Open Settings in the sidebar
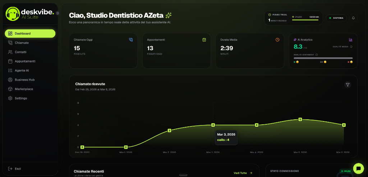This screenshot has height=177, width=368. [x=21, y=98]
